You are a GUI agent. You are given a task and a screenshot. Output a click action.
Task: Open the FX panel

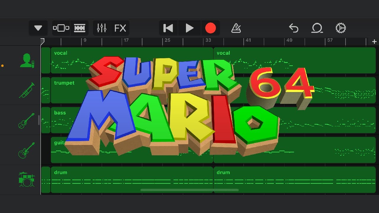(x=120, y=28)
